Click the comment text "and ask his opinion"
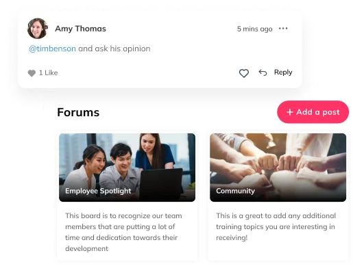 tap(114, 49)
